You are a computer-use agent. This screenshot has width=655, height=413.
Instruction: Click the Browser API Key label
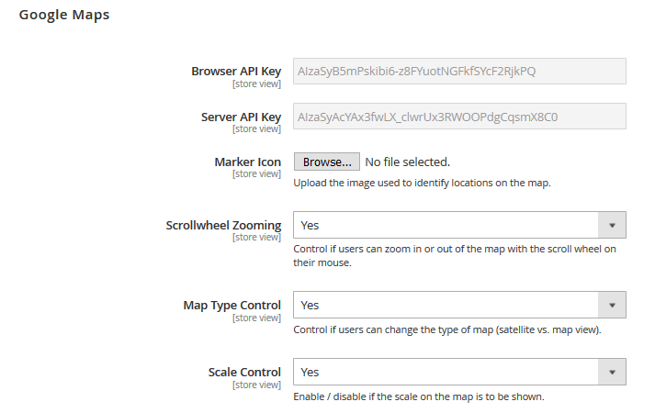click(x=236, y=72)
